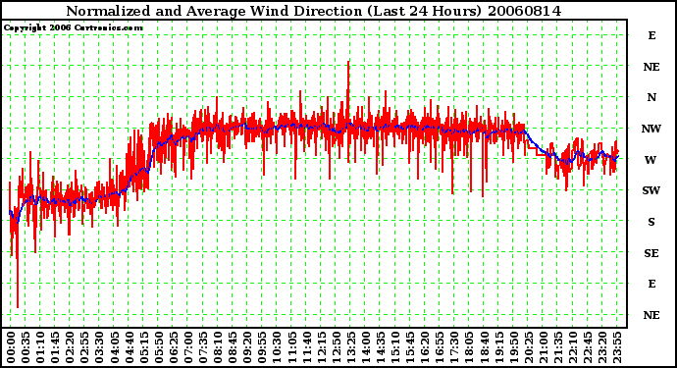Select the 'SE' direction axis label

[651, 253]
